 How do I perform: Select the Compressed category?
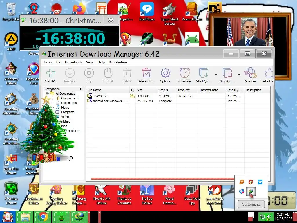click(70, 98)
